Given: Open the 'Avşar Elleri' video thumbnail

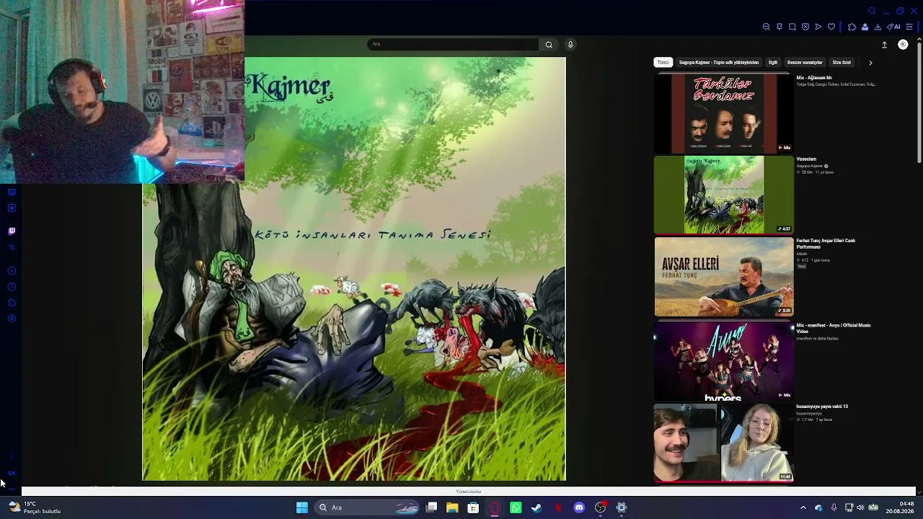Looking at the screenshot, I should (x=724, y=277).
